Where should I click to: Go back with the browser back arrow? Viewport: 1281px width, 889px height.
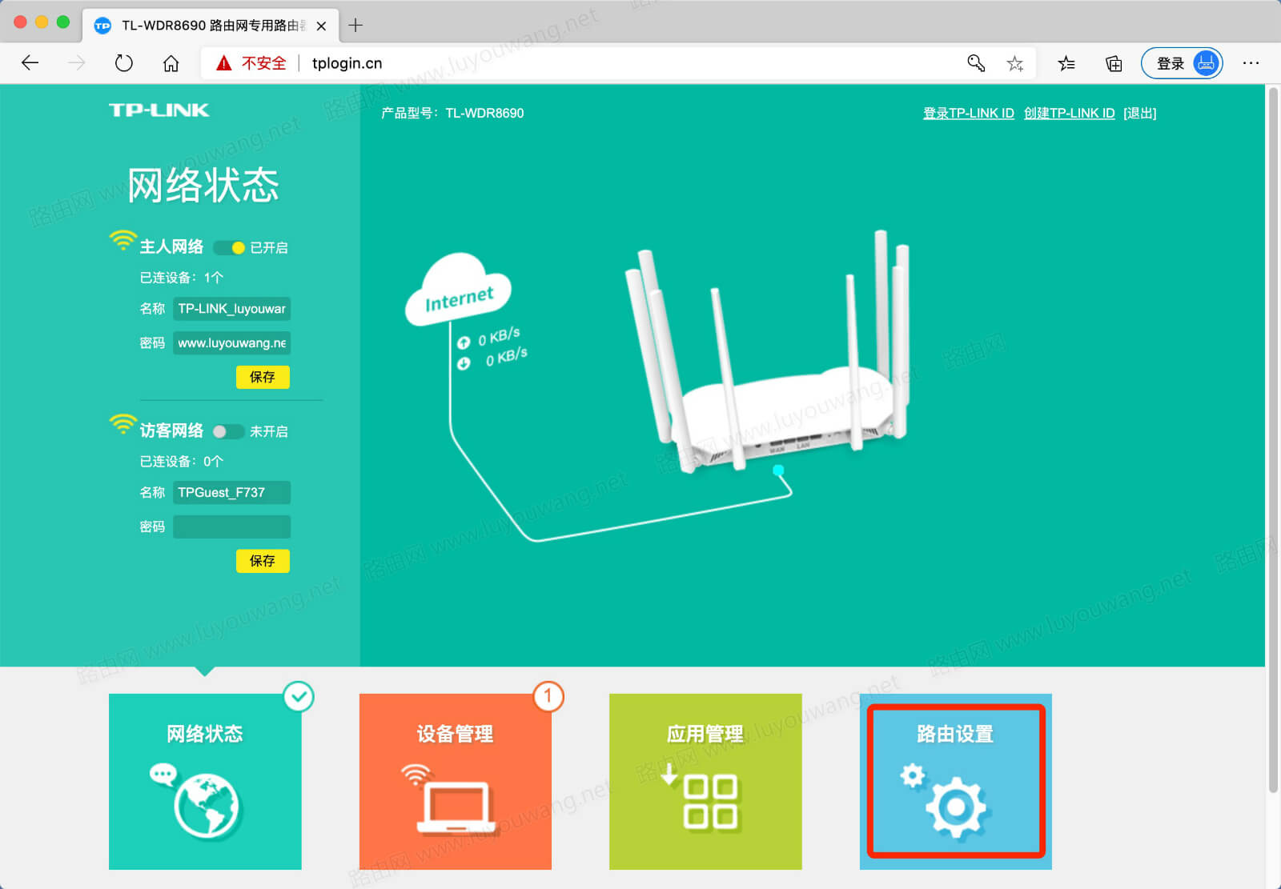(x=30, y=63)
